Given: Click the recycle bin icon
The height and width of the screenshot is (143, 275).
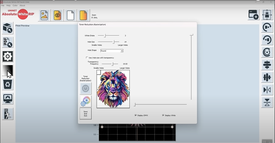Looking at the screenshot, I should point(8,85).
